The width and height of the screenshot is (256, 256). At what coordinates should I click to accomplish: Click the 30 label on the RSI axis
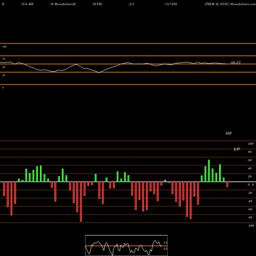click(4, 75)
